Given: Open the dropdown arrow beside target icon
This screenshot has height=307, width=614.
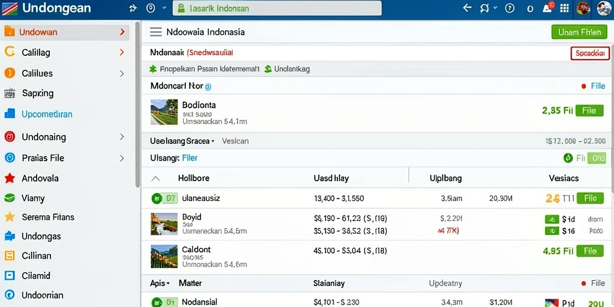Looking at the screenshot, I should click(164, 8).
